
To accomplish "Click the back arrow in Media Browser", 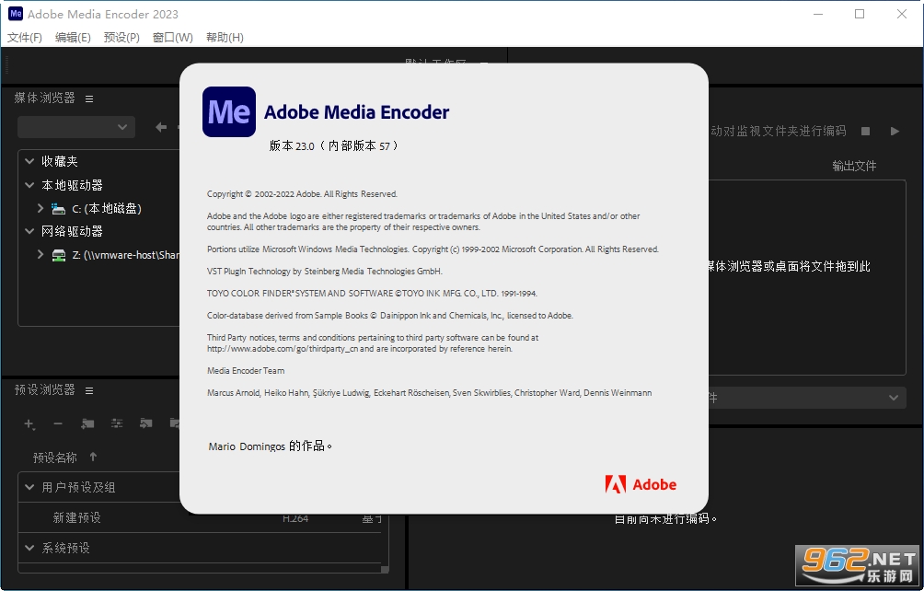I will point(161,127).
